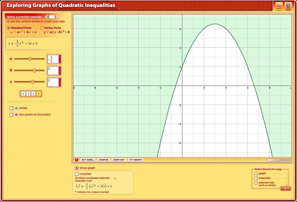Click the red bar beside c value
This screenshot has width=297, height=202.
point(60,82)
